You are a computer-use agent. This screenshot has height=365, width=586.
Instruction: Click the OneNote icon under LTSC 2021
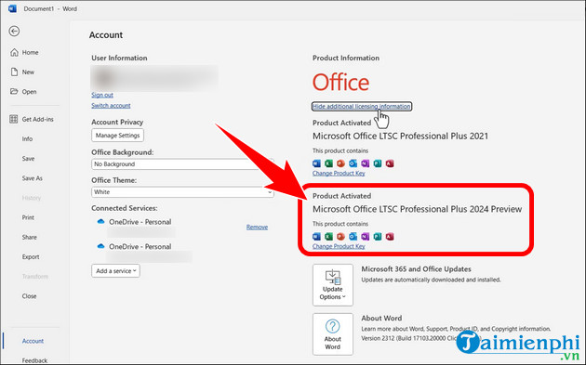click(366, 163)
